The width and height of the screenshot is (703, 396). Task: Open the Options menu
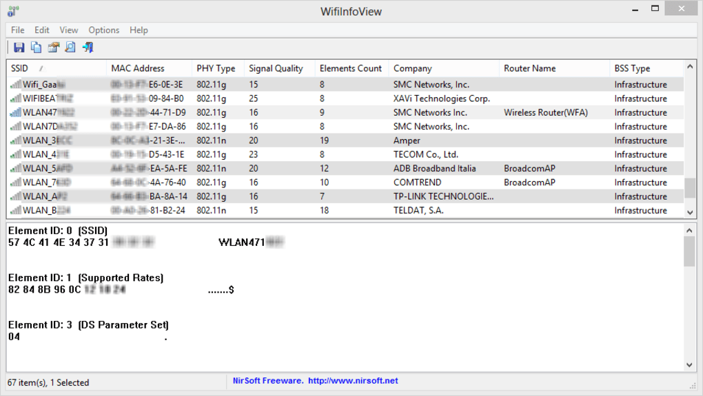pos(103,30)
